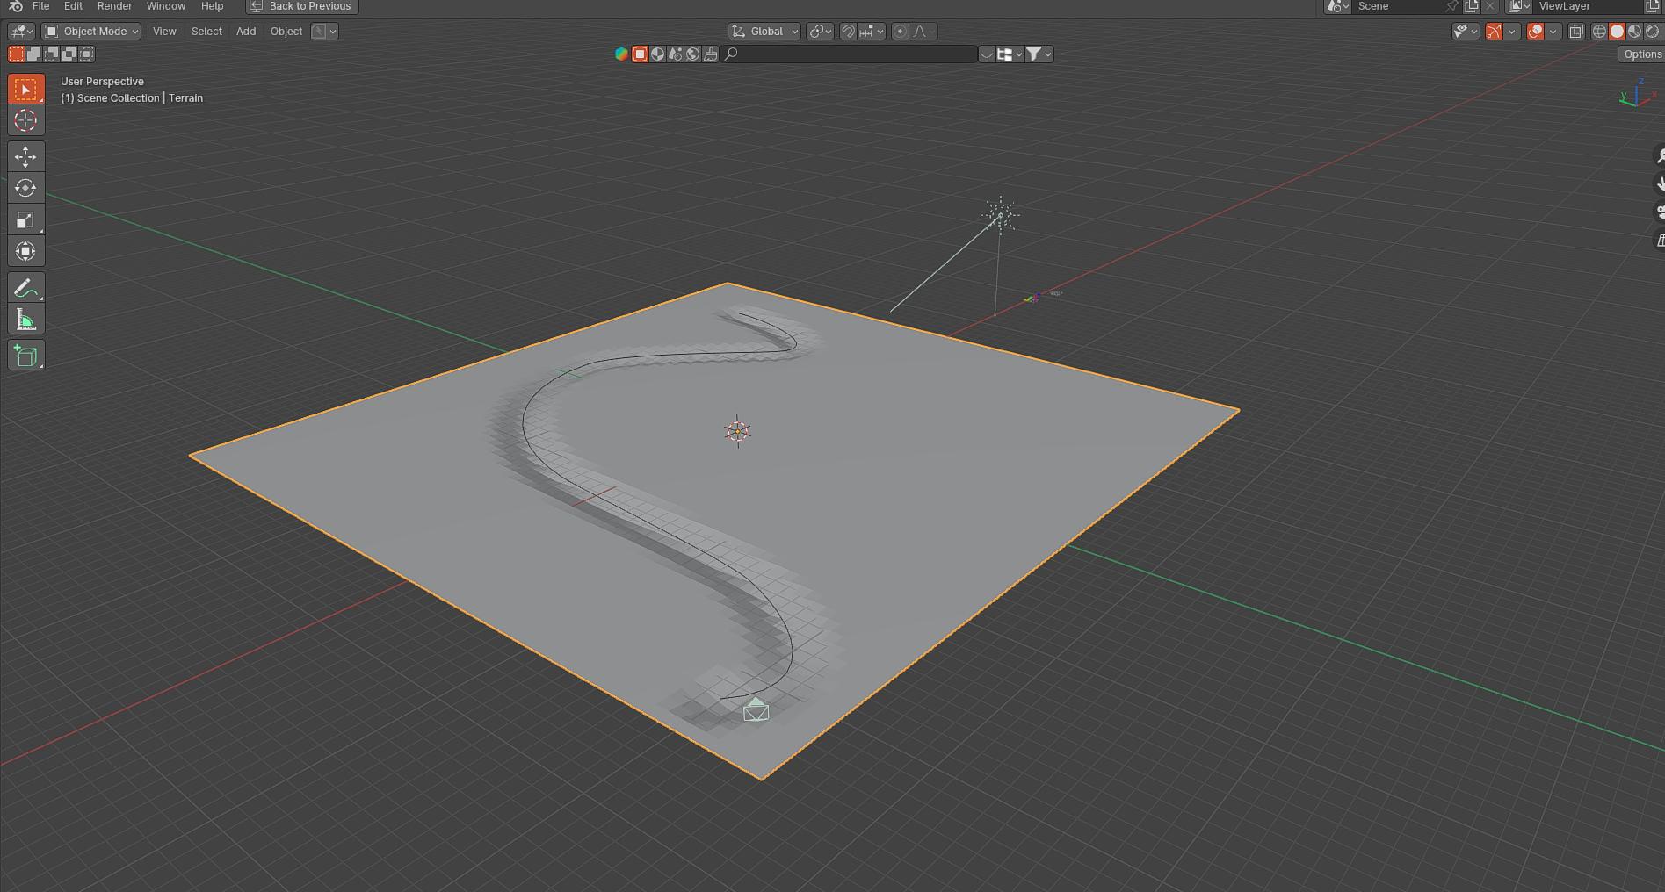The height and width of the screenshot is (892, 1665).
Task: Activate the Scale tool
Action: coord(25,219)
